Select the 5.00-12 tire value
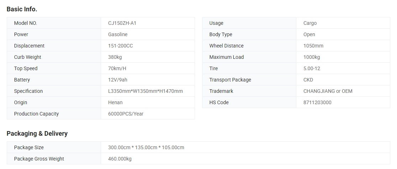This screenshot has height=169, width=397. (x=312, y=68)
